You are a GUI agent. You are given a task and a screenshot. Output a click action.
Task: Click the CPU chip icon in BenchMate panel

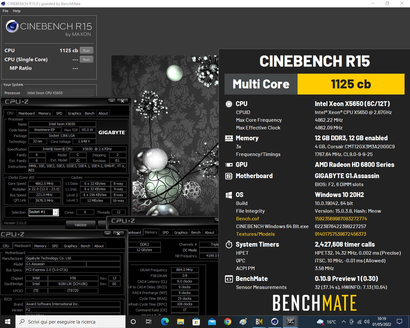(229, 104)
